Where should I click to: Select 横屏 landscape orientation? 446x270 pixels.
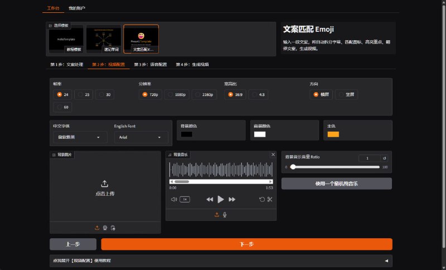(321, 94)
